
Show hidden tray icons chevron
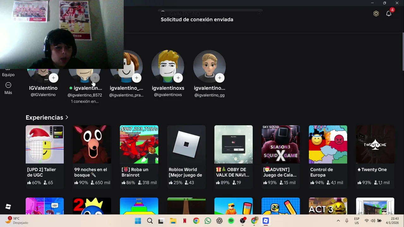click(x=338, y=221)
